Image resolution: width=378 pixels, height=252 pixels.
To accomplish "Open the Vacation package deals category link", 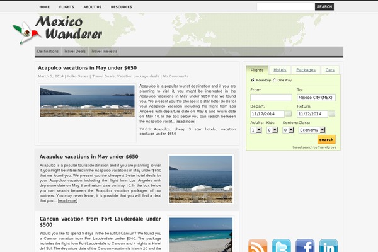I will [138, 76].
